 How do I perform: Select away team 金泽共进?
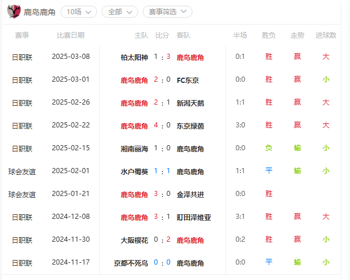point(190,195)
